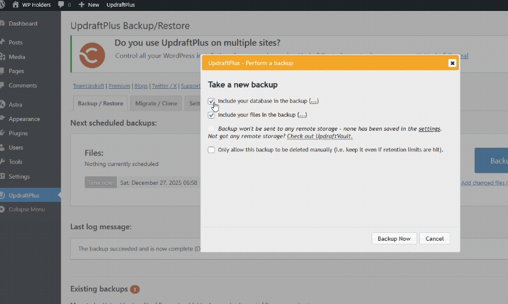
Task: Click the 'Next scheduled backups:' heading
Action: point(113,123)
